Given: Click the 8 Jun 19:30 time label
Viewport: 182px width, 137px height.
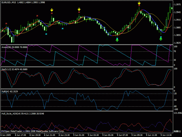Looking at the screenshot, I should 35,135.
